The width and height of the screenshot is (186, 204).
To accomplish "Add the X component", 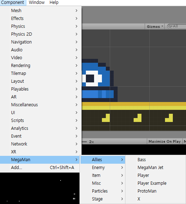I will (x=156, y=199).
